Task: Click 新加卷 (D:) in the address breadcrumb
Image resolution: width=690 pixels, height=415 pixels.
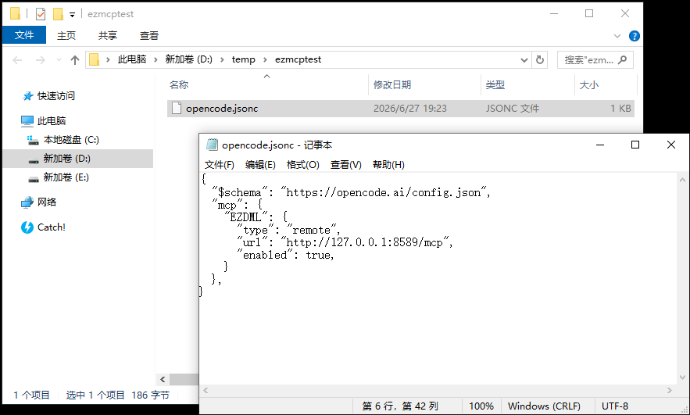Action: (x=189, y=59)
